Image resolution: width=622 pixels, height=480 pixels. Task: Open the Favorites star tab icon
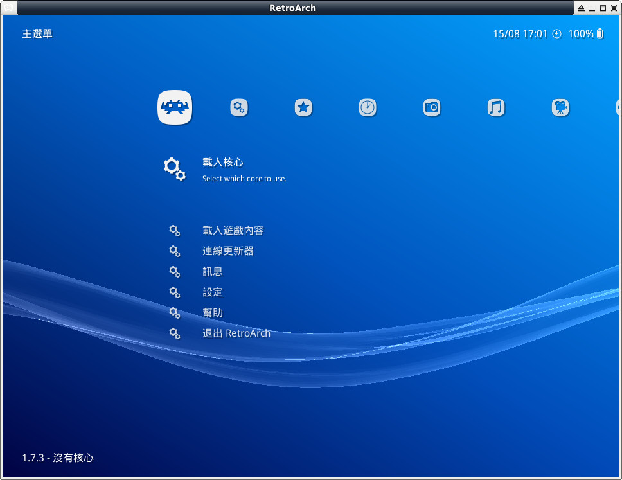[303, 107]
